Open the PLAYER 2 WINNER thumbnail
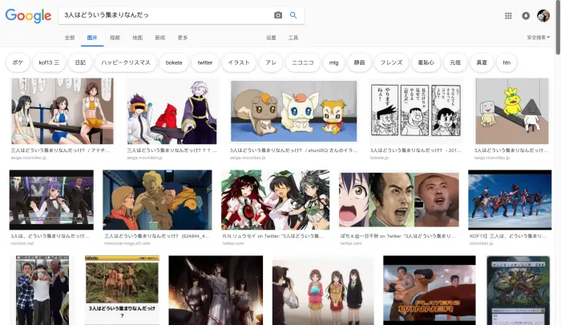This screenshot has width=561, height=325. pos(430,290)
